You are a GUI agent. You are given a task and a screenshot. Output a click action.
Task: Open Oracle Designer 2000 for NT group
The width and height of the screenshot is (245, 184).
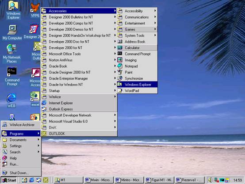click(x=79, y=72)
